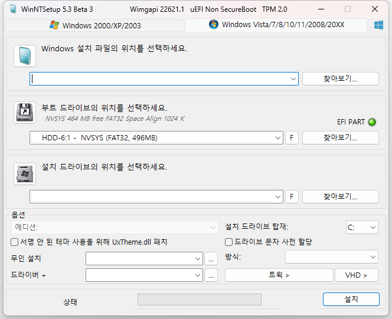Enable the UxTheme.dll patch checkbox
The image size is (392, 319).
pyautogui.click(x=15, y=242)
